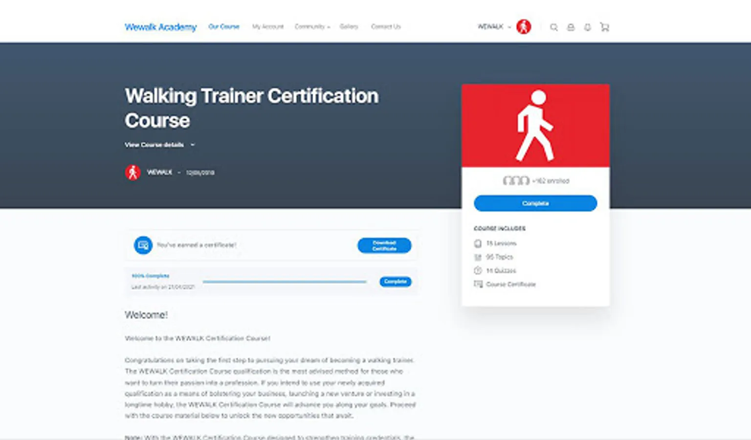Open the WEWALK user account dropdown

tap(494, 26)
